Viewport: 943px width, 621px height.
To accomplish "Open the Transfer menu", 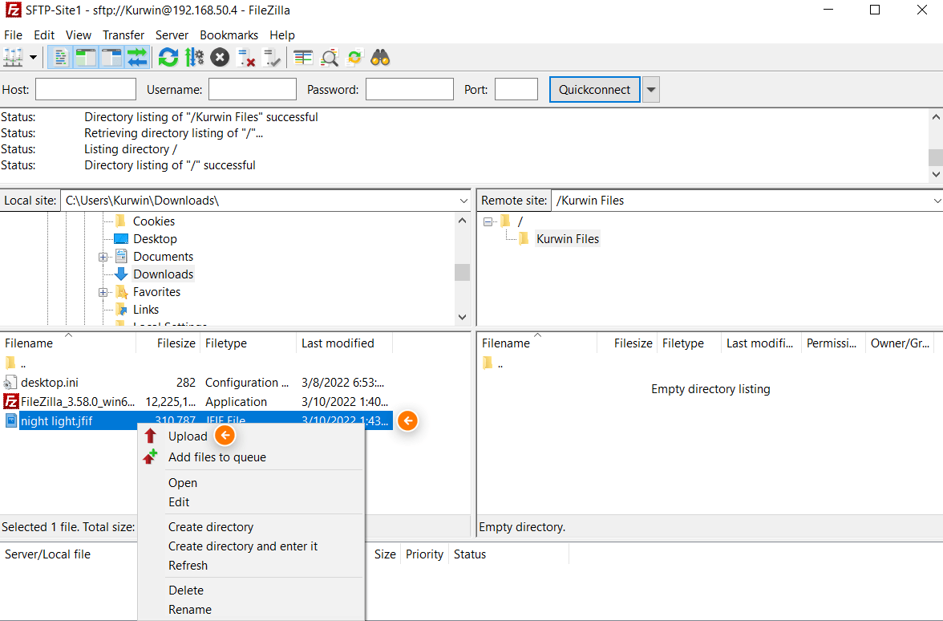I will tap(123, 35).
